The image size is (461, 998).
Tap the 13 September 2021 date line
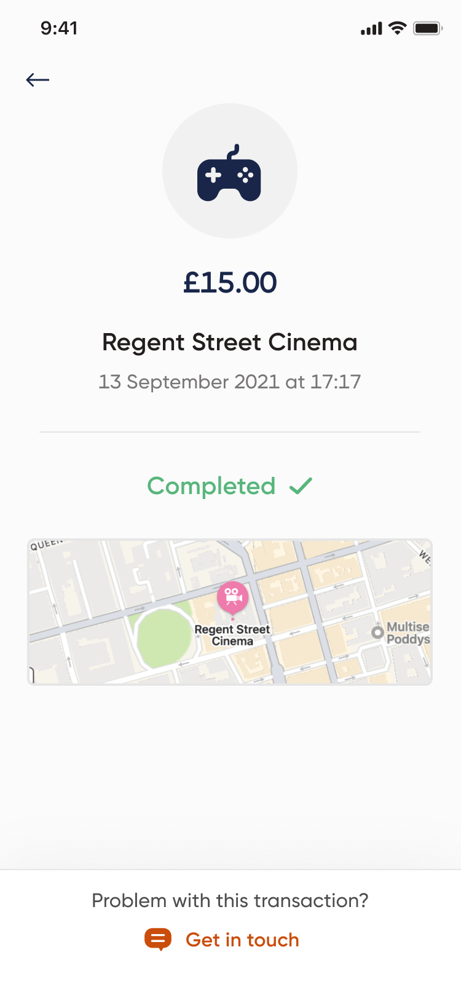[230, 382]
